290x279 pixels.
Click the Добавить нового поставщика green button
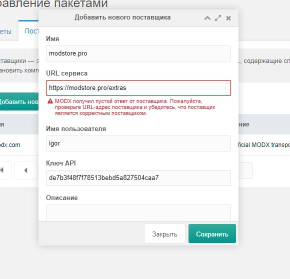tap(19, 101)
